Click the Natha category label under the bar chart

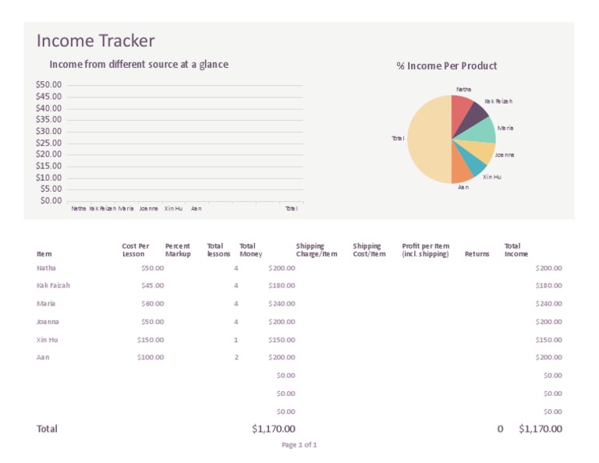[78, 208]
